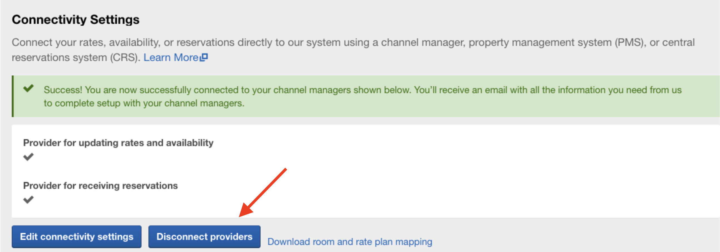Click the Provider for updating rates label
The image size is (720, 252).
coord(118,143)
